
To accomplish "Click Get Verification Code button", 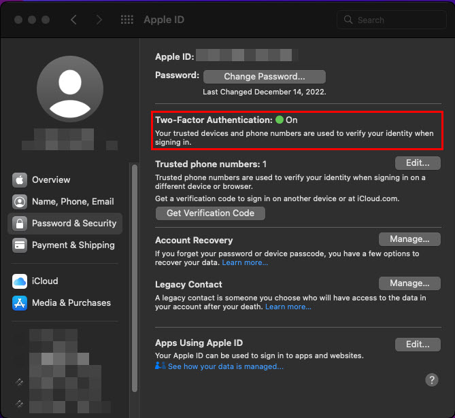I will tap(210, 213).
